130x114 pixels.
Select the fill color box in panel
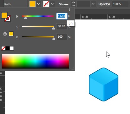click(4, 15)
